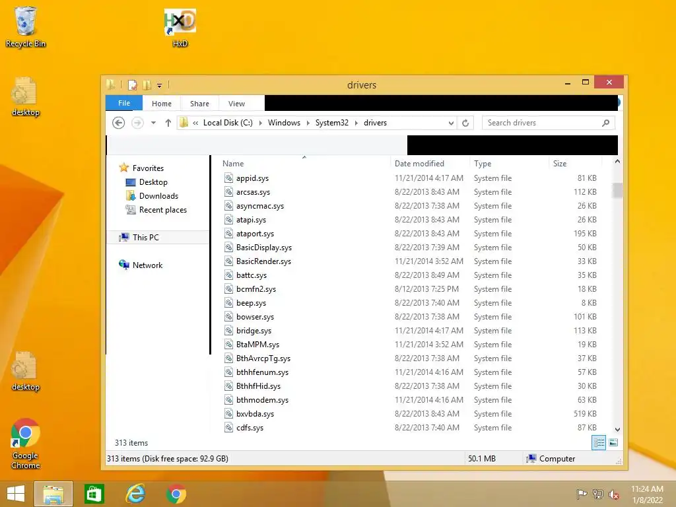
Task: Select the asyncmac.sys file icon
Action: (228, 206)
